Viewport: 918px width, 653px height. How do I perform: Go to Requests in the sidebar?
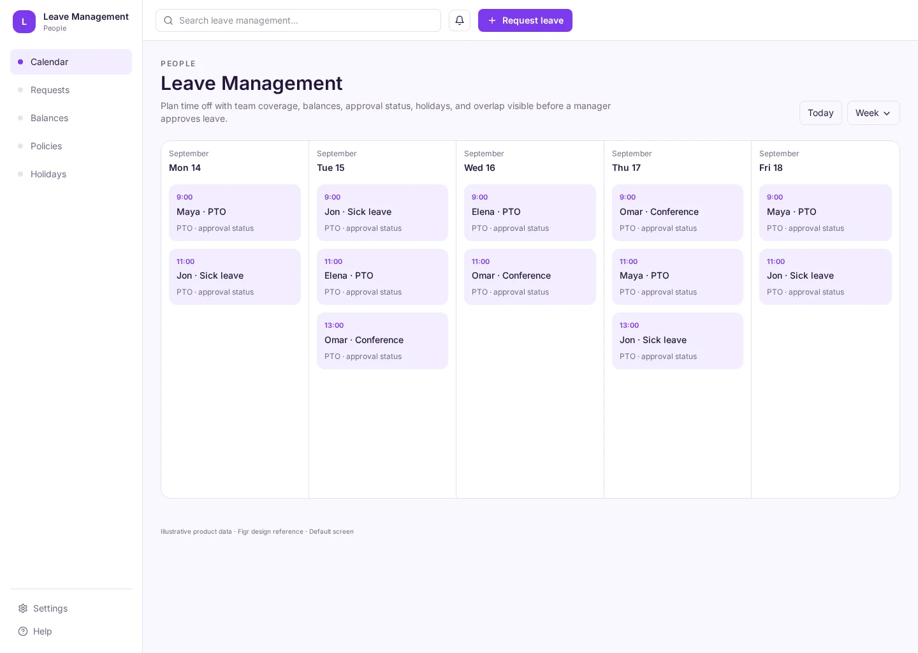pyautogui.click(x=71, y=90)
